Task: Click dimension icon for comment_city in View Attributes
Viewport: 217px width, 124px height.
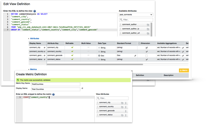Action: point(122,103)
